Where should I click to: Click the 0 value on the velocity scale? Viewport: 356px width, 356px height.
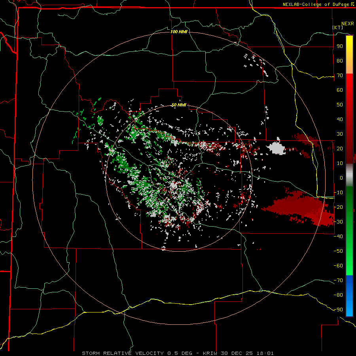[341, 178]
